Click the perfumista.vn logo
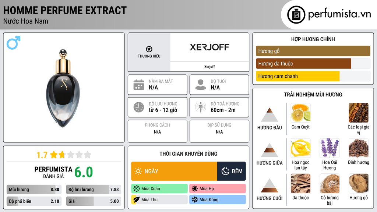The width and height of the screenshot is (377, 212). coord(330,15)
